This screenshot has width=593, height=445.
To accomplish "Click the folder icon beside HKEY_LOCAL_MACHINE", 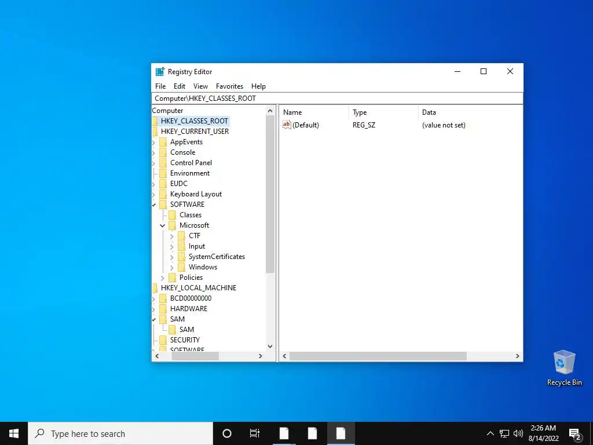I will [155, 288].
